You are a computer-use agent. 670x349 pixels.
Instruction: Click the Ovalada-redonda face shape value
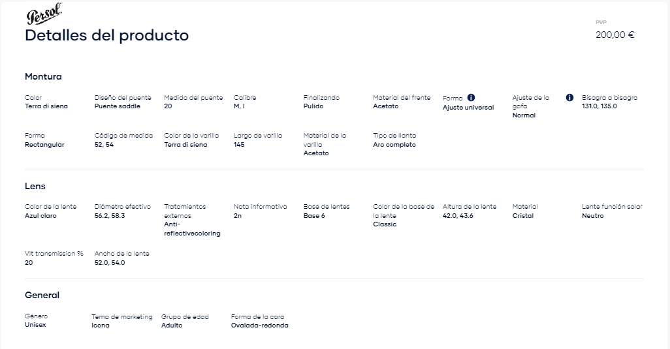pyautogui.click(x=259, y=326)
